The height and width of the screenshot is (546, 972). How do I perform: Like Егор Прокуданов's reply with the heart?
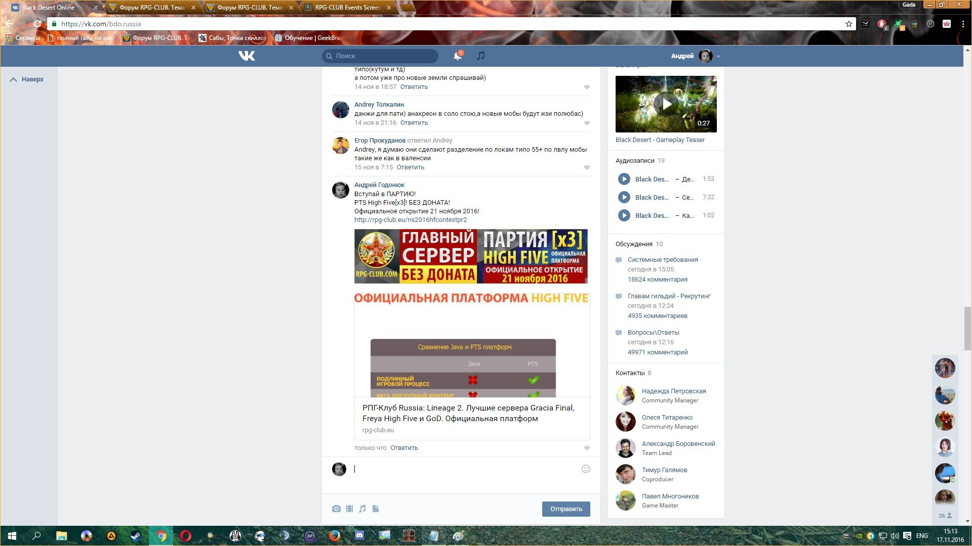coord(587,167)
